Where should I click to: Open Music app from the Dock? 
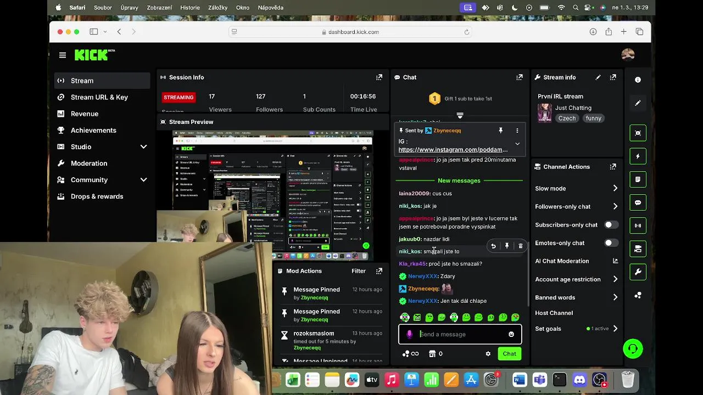tap(391, 379)
